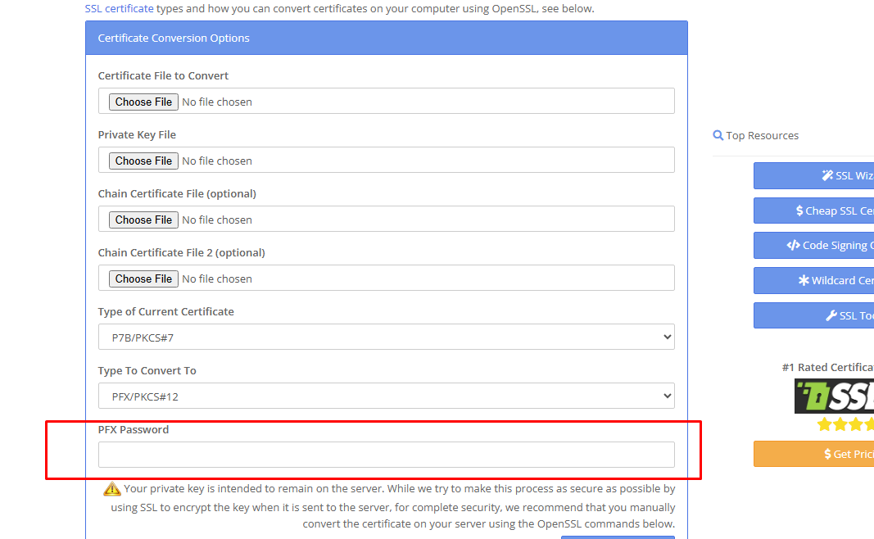This screenshot has width=874, height=539.
Task: Click the SSL brand logo thumbnail
Action: point(834,396)
